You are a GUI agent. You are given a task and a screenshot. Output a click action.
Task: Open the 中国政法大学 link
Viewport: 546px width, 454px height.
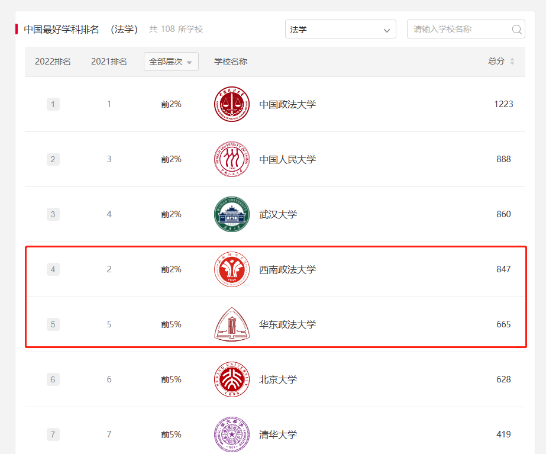[287, 104]
